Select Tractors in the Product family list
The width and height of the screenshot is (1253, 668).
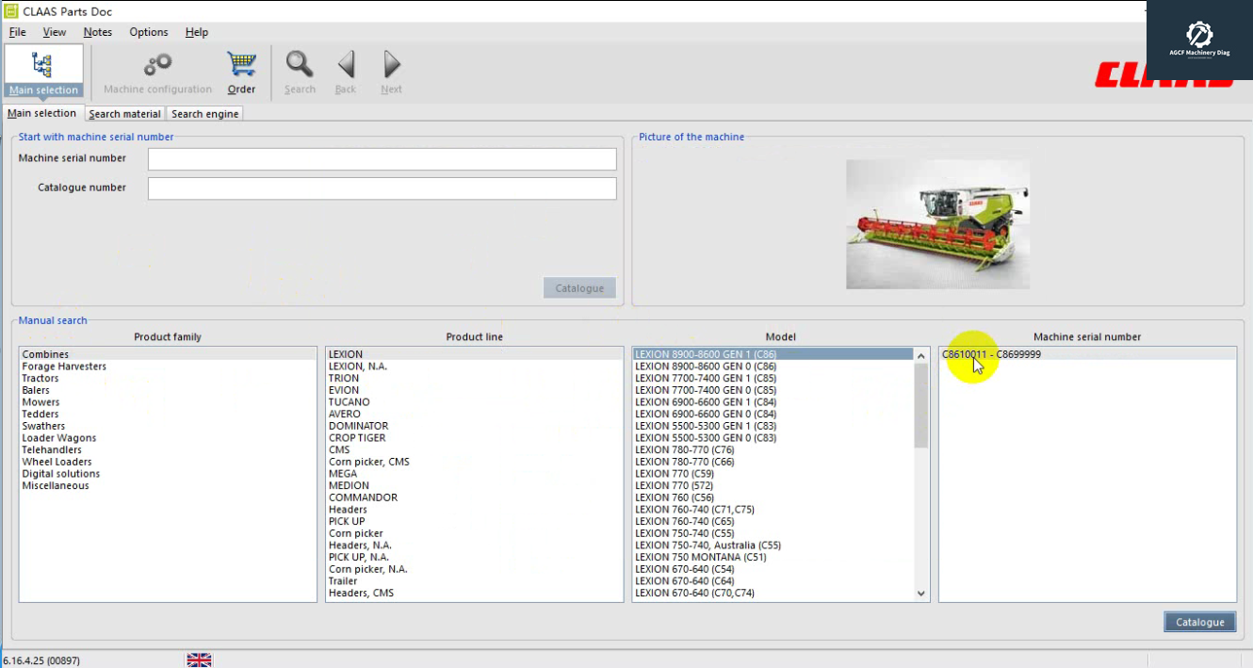tap(40, 378)
